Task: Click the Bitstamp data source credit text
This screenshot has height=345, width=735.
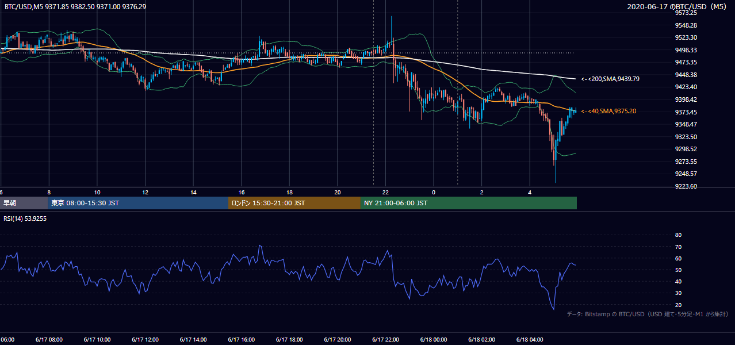Action: click(x=648, y=314)
